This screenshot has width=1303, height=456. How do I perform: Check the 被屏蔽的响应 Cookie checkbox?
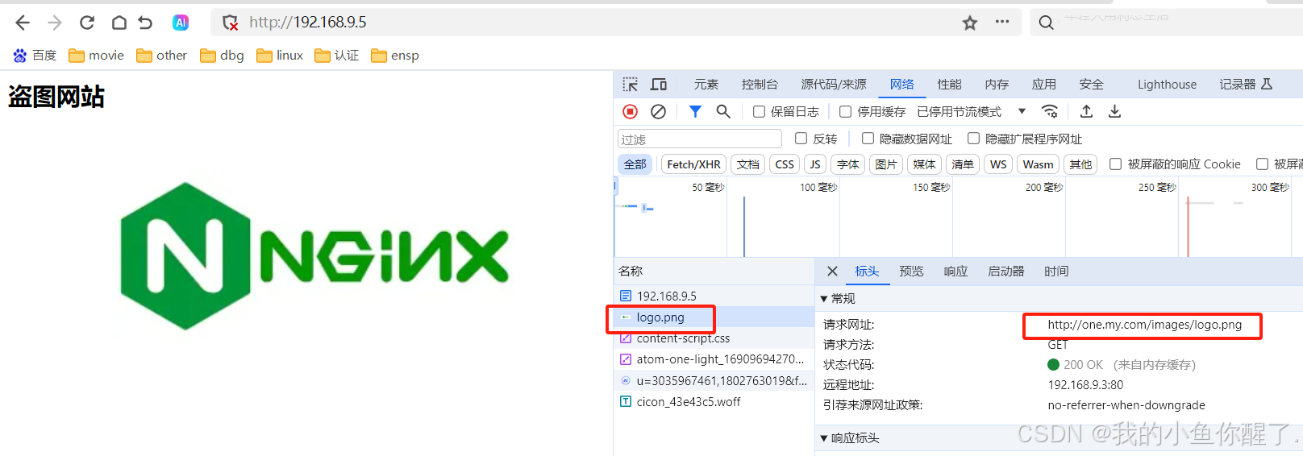[x=1115, y=164]
